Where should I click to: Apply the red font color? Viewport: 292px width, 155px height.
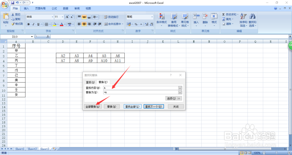click(62, 24)
